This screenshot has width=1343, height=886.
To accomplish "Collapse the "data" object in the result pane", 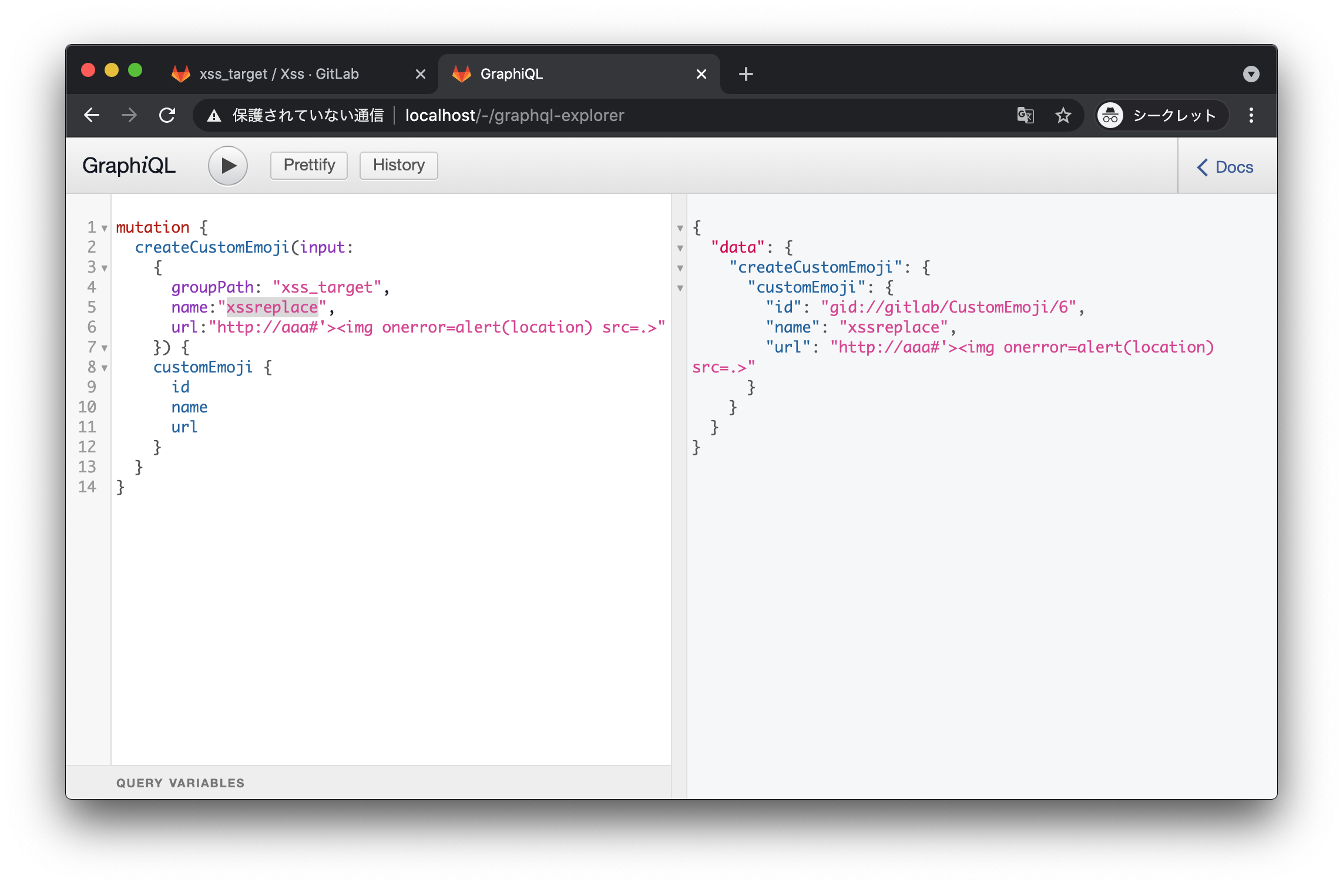I will point(680,248).
